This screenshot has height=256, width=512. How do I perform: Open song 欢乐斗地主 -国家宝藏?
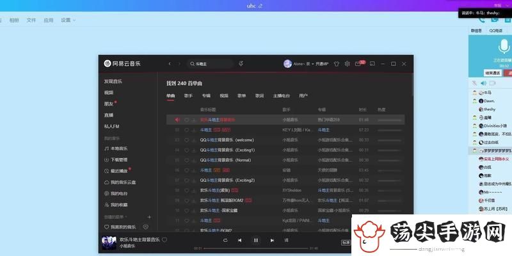point(219,211)
